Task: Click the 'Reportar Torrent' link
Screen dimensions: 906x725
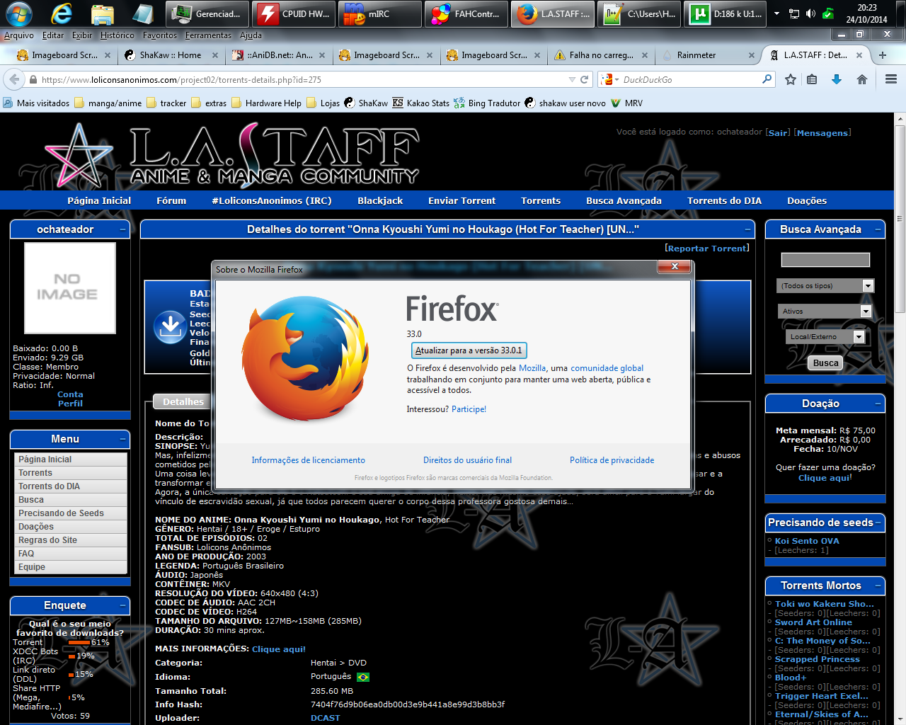Action: click(706, 249)
